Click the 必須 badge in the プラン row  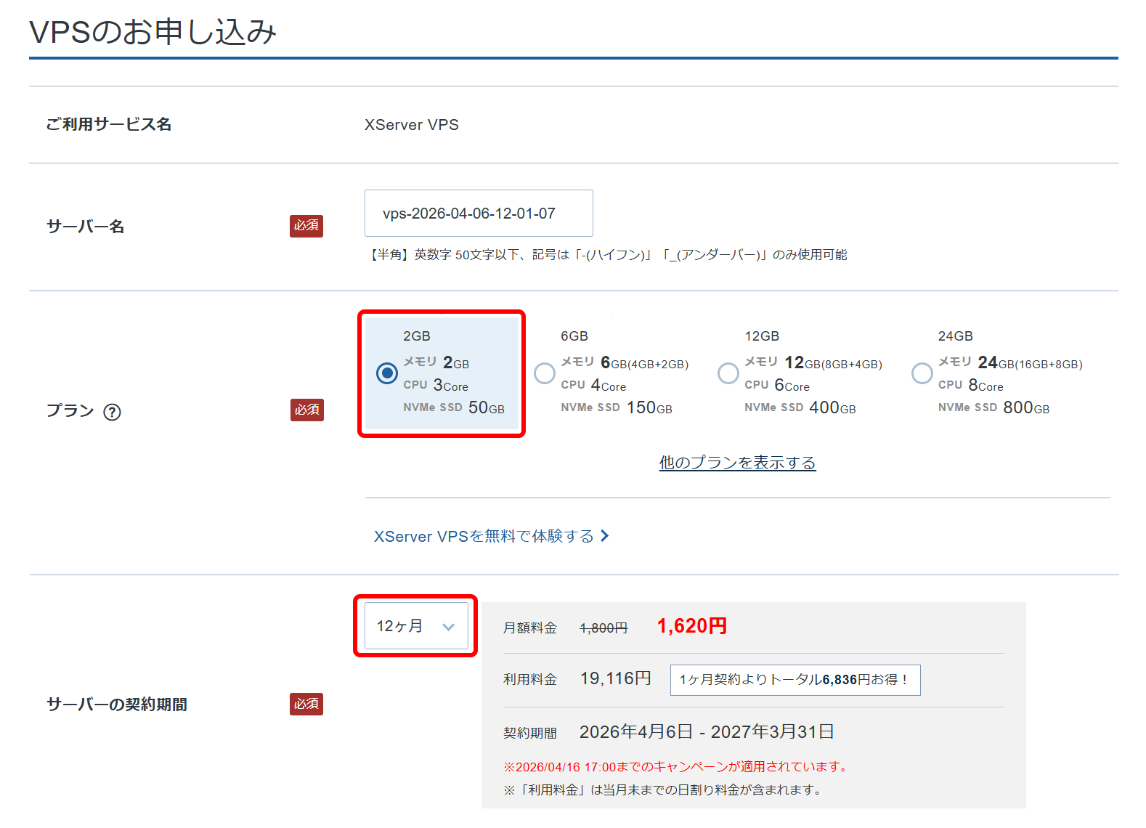coord(306,410)
